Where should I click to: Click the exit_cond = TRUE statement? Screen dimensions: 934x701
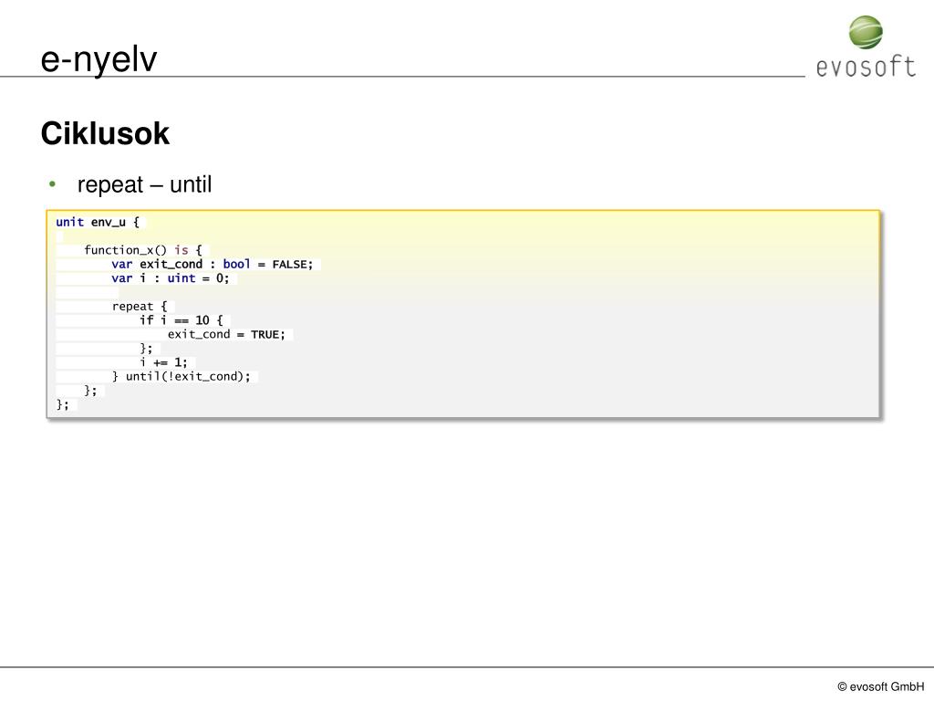click(x=226, y=334)
